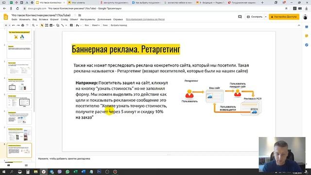Open Viber from the taskbar
The image size is (311, 175).
coord(59,172)
